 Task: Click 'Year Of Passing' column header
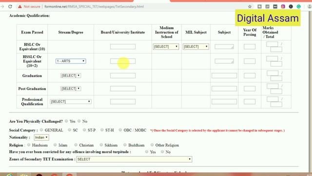(250, 32)
